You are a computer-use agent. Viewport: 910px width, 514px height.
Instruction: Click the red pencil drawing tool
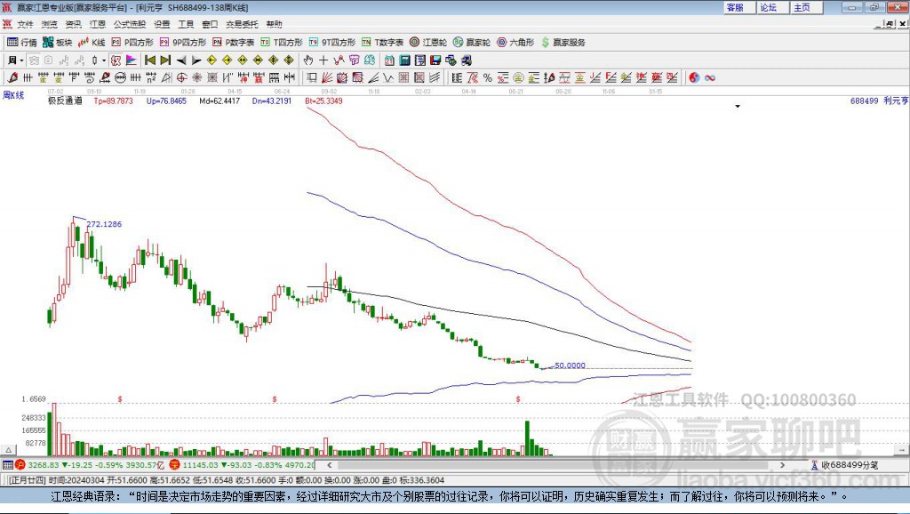point(12,78)
